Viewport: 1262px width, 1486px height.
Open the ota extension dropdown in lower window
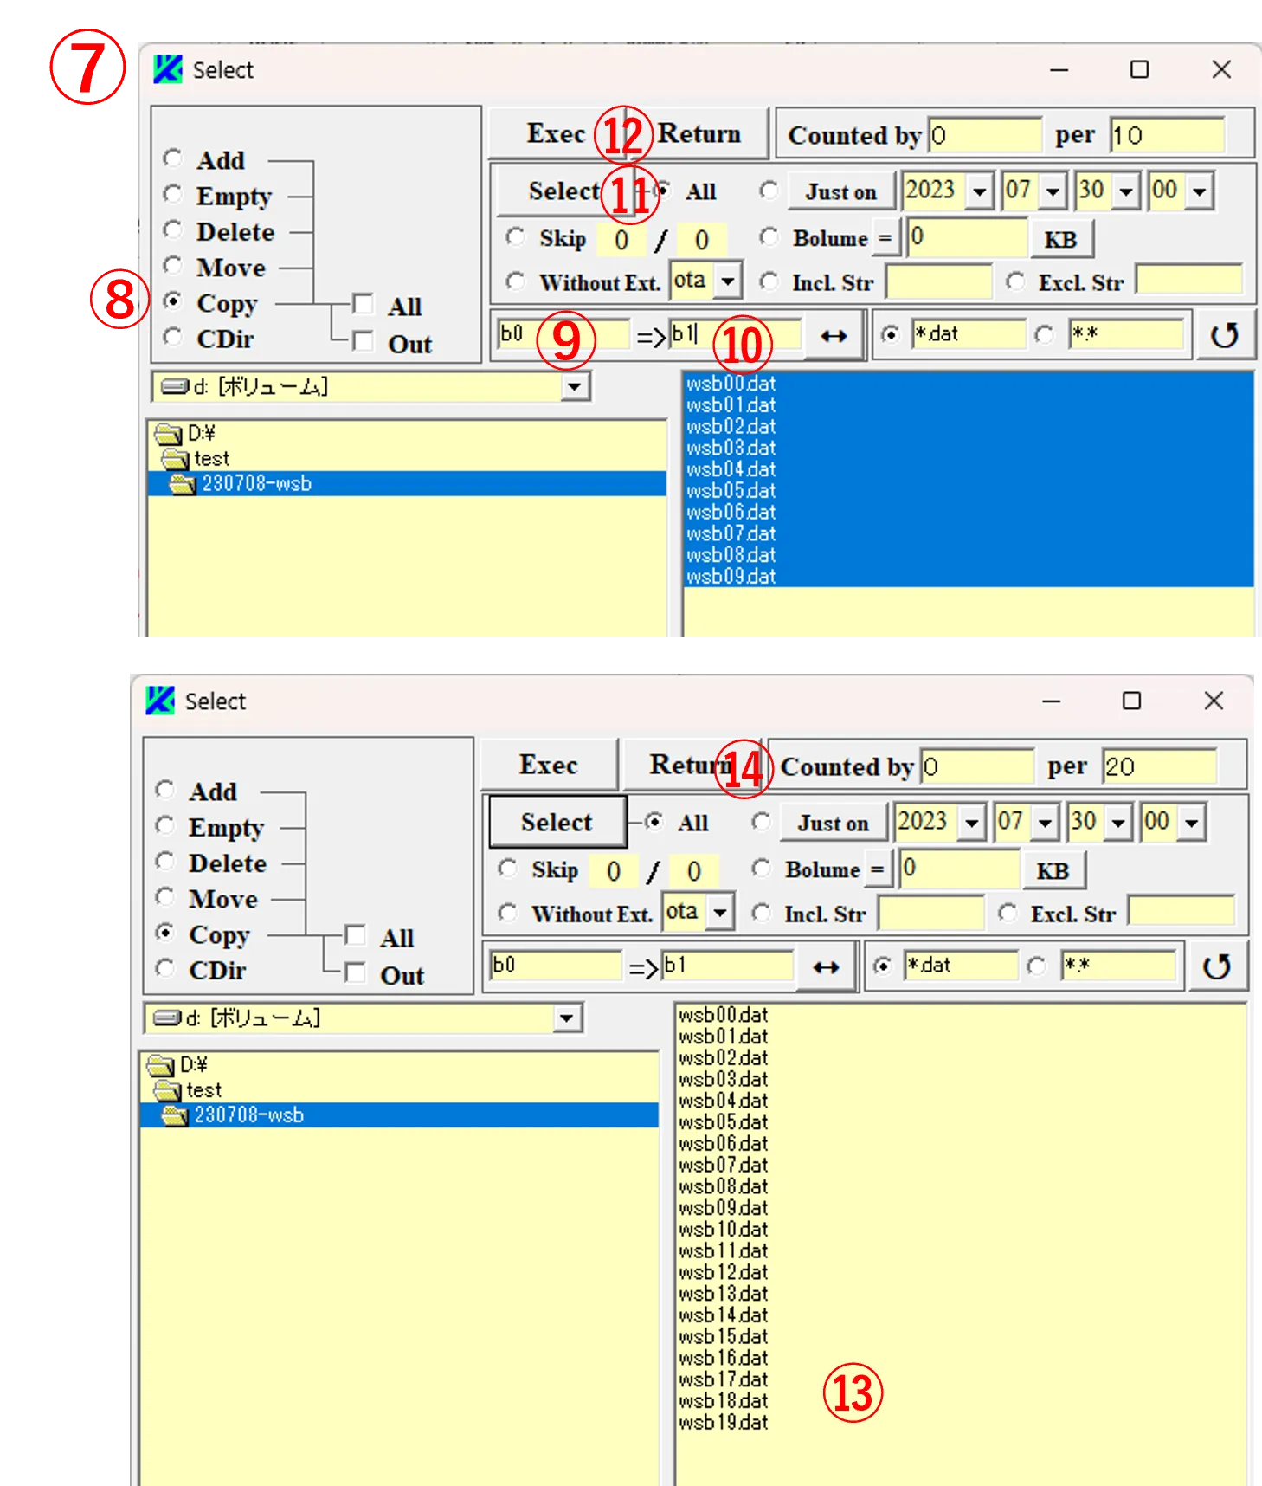[721, 913]
